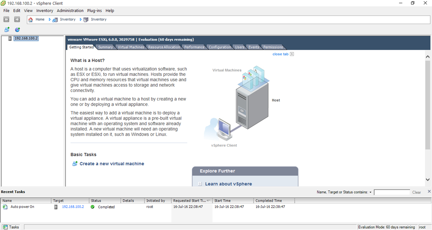Image resolution: width=432 pixels, height=230 pixels.
Task: Open the Administration menu
Action: [x=70, y=11]
